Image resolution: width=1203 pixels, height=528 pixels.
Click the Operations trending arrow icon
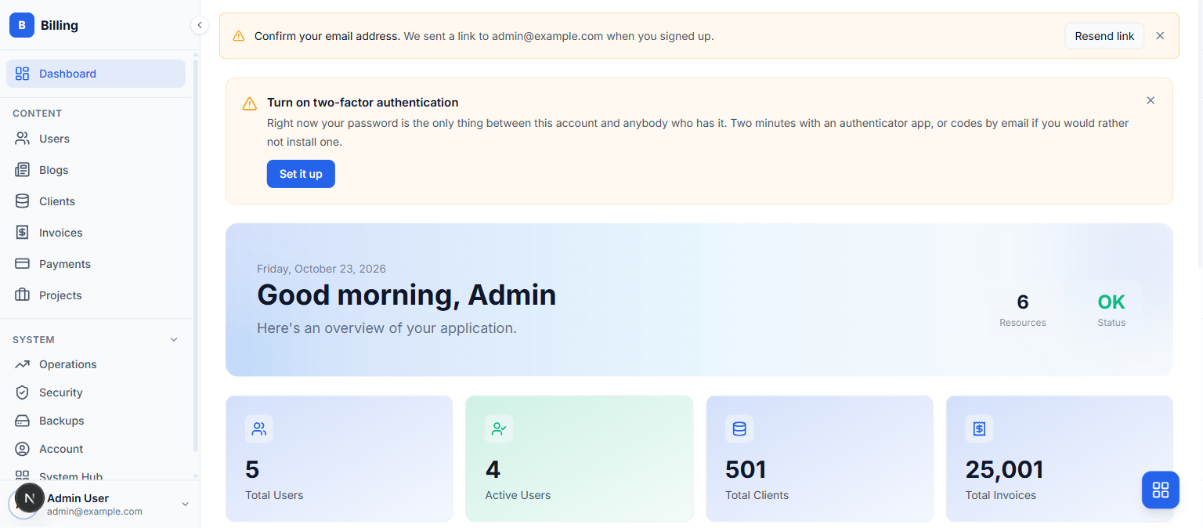point(22,364)
